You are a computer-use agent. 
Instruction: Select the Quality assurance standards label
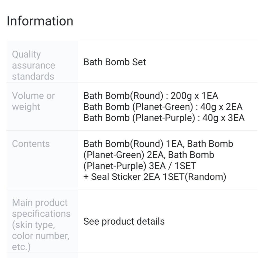(x=33, y=65)
